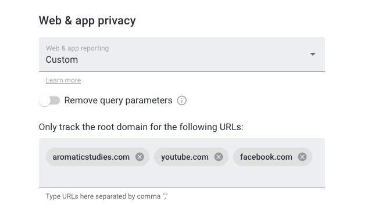
Task: Click the Remove query parameters label text
Action: click(x=118, y=100)
